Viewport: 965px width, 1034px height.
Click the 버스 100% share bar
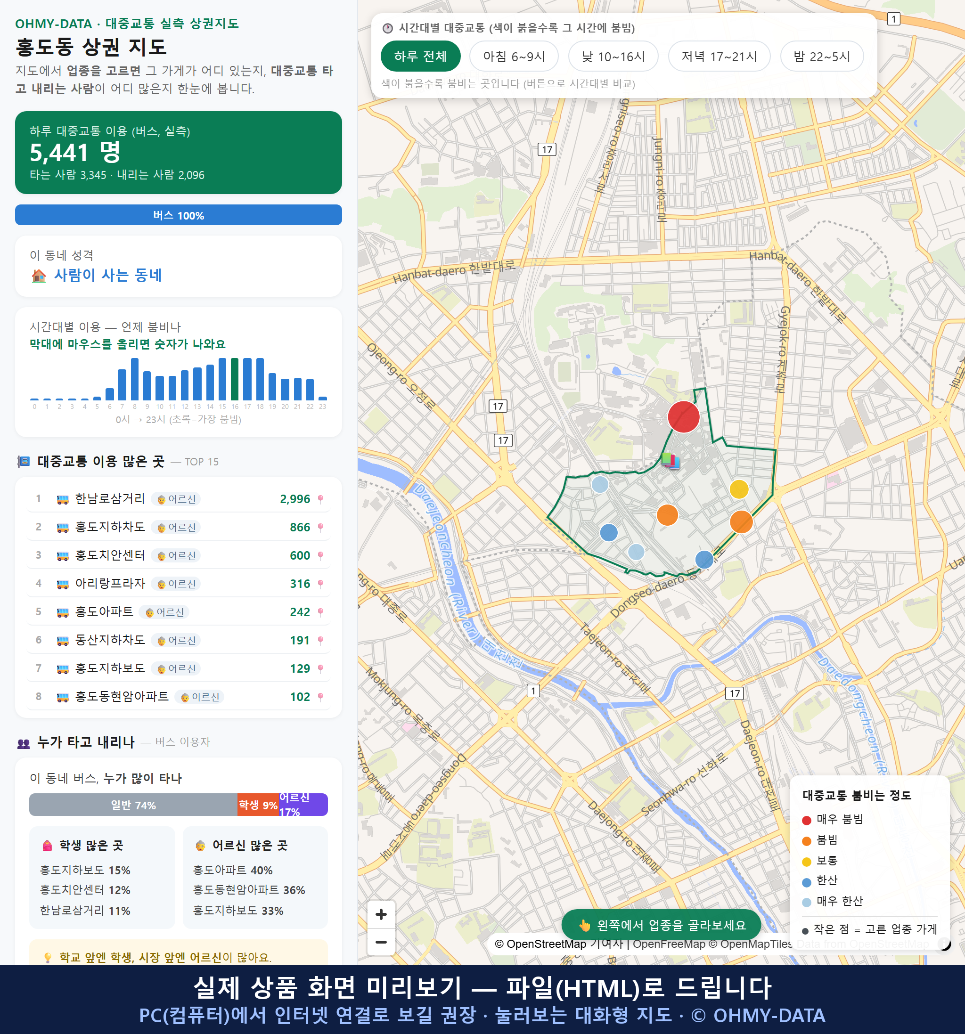click(179, 215)
